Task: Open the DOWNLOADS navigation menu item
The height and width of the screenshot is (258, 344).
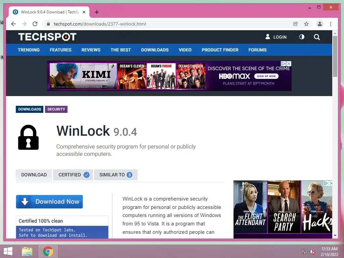Action: [x=155, y=50]
